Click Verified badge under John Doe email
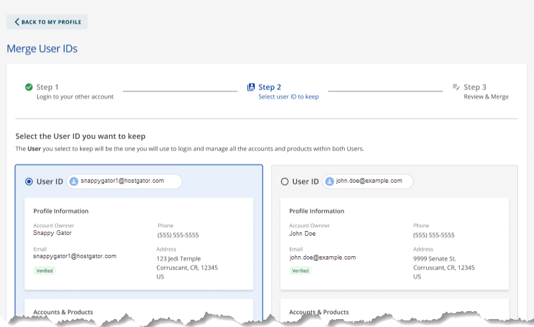 (x=300, y=270)
